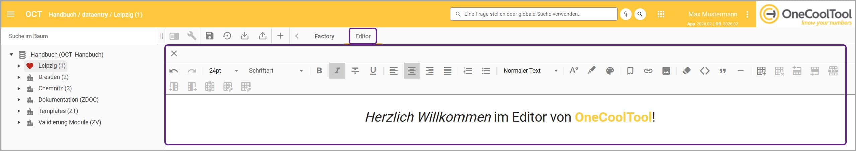Insert table column left

click(174, 87)
